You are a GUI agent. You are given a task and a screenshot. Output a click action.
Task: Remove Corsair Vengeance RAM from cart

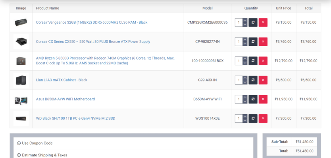[263, 23]
